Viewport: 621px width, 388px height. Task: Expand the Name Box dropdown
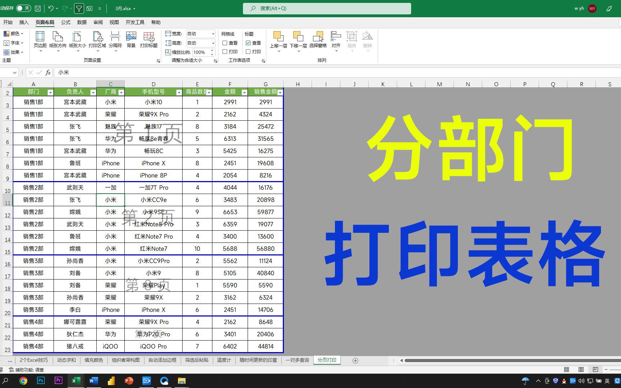click(14, 73)
